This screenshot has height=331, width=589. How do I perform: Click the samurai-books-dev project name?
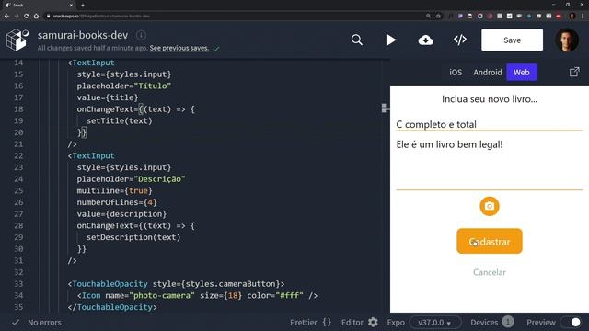[83, 35]
